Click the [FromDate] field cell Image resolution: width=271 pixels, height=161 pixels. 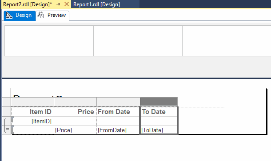[118, 130]
